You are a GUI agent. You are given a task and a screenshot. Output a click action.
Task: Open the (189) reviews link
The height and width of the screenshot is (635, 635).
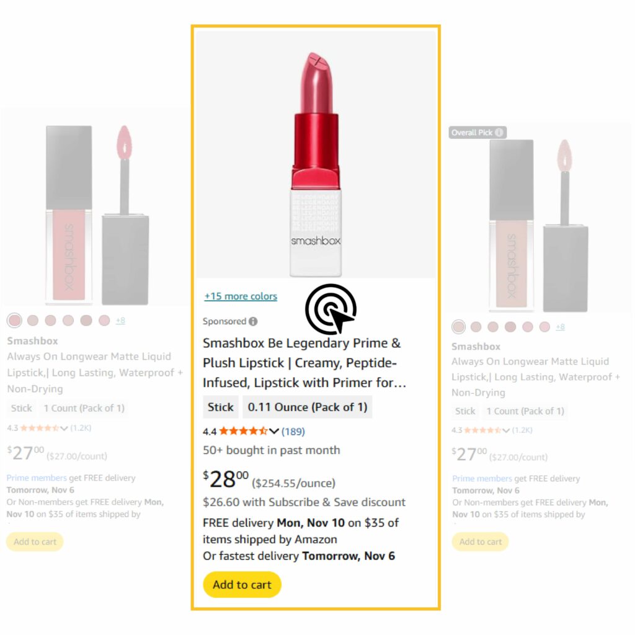[293, 432]
